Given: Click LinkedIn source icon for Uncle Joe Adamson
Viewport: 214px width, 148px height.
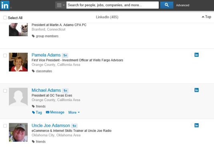Looking at the screenshot, I should pyautogui.click(x=196, y=125).
